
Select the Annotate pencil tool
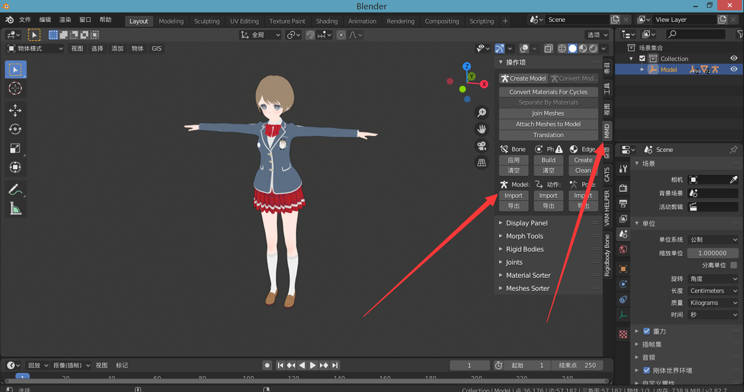15,189
